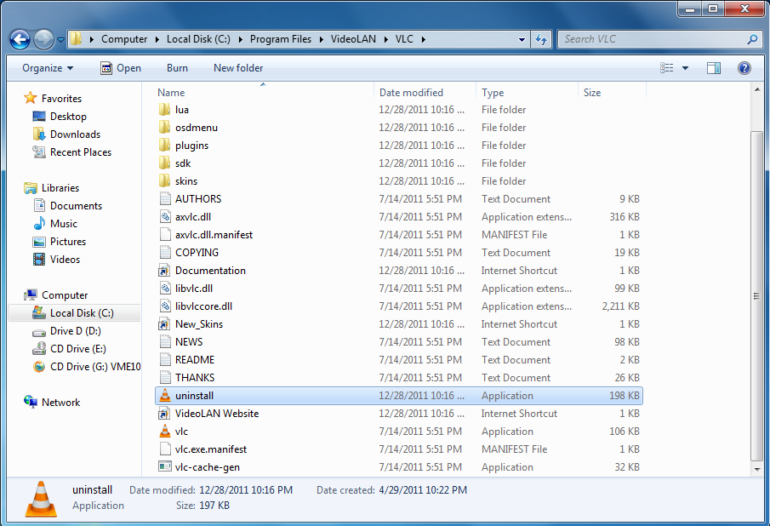
Task: Open the Network item in sidebar
Action: (60, 403)
